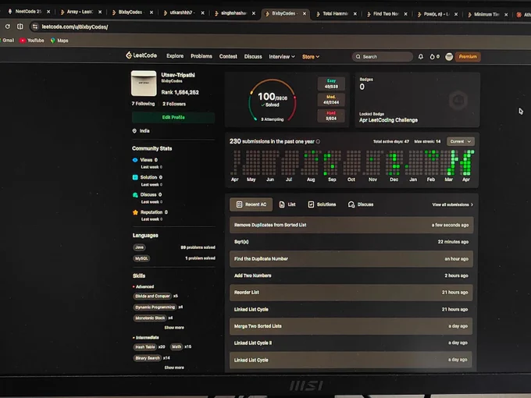This screenshot has width=531, height=398.
Task: Click the Solution stats icon
Action: point(135,177)
